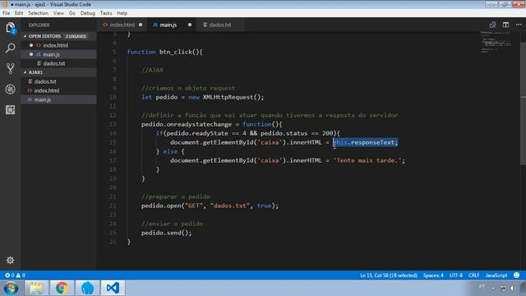Switch to the dados.txt editor tab
Viewport: 526px width, 296px height.
pyautogui.click(x=220, y=25)
